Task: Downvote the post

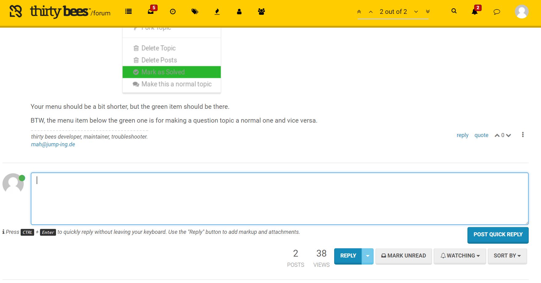Action: (508, 136)
